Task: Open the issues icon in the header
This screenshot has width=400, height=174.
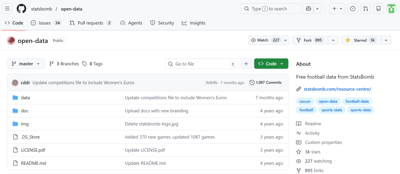Action: (x=353, y=9)
